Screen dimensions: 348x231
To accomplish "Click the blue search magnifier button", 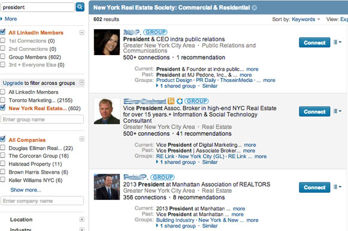I will pyautogui.click(x=80, y=7).
